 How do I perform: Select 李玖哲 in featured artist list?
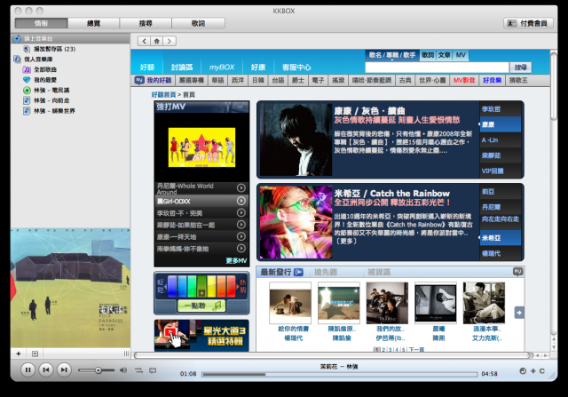[x=501, y=108]
